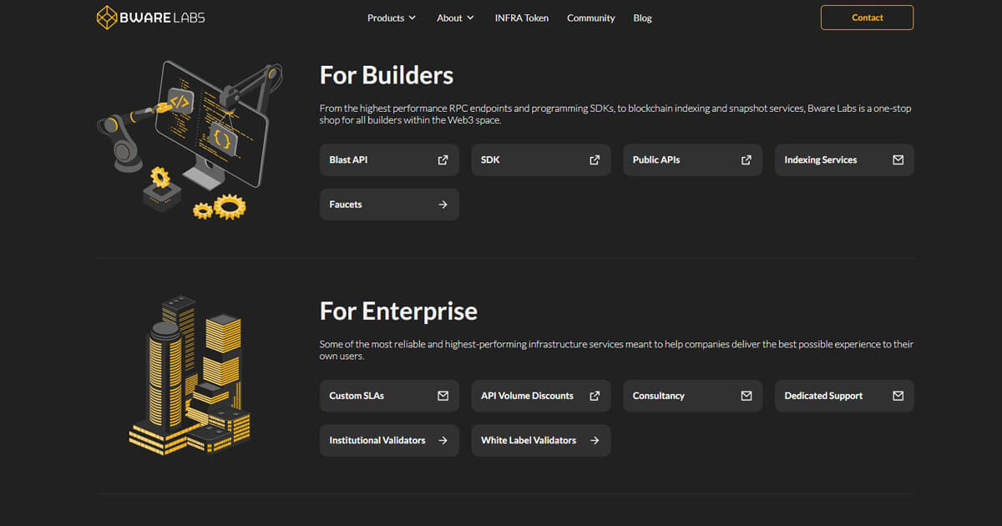Click the arrow icon on Faucets
Image resolution: width=1002 pixels, height=526 pixels.
443,205
